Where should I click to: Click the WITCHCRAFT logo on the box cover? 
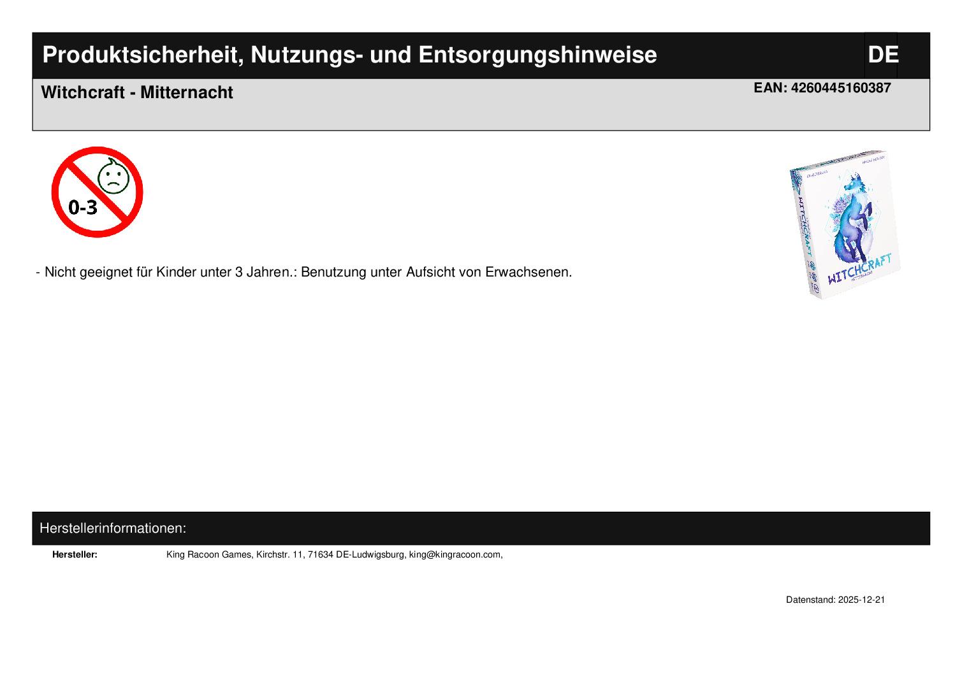coord(858,268)
